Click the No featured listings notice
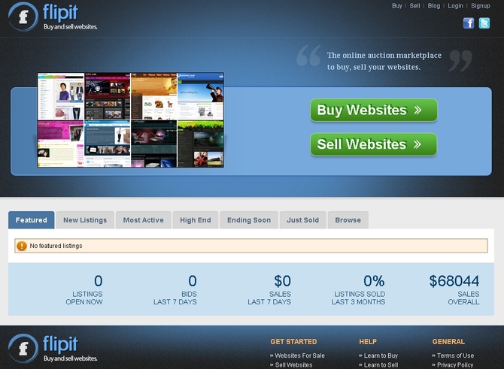Viewport: 504px width, 369px height. tap(251, 246)
